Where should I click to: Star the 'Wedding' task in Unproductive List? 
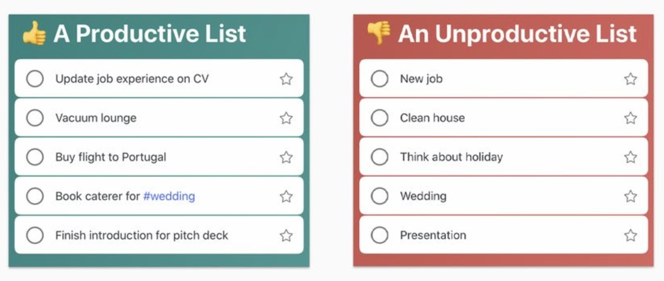630,196
